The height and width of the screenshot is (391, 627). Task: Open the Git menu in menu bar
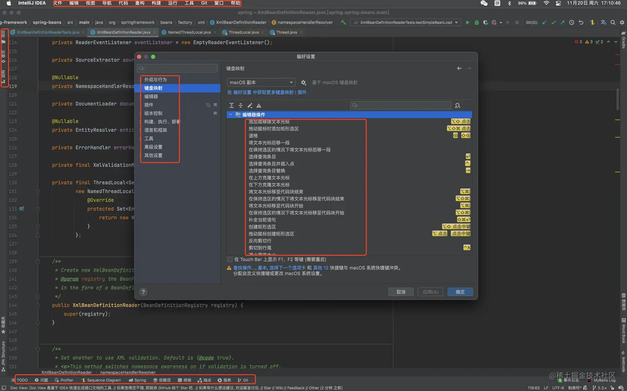204,3
